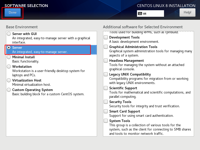This screenshot has width=200, height=150.
Task: Click 'An integrated, easy-to-manage server.' description
Action: tap(40, 52)
